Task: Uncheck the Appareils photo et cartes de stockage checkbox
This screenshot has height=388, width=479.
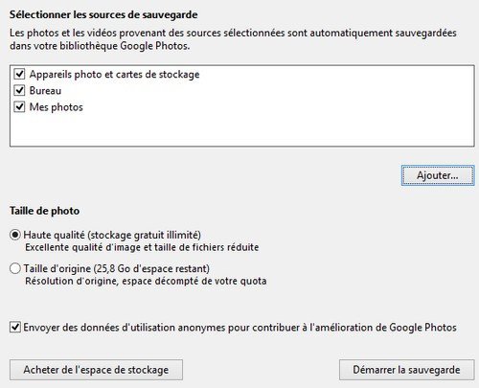Action: 19,74
